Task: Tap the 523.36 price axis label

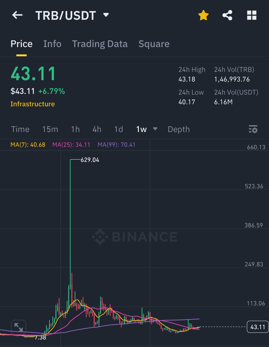Action: click(x=254, y=186)
